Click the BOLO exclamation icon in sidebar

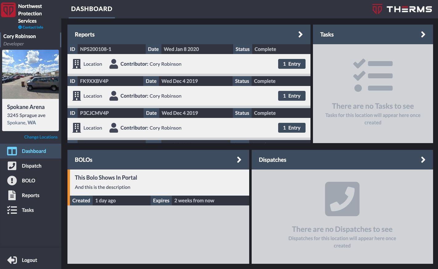coord(12,181)
